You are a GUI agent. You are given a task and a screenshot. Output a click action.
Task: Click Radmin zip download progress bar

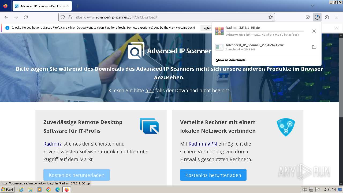click(x=265, y=31)
